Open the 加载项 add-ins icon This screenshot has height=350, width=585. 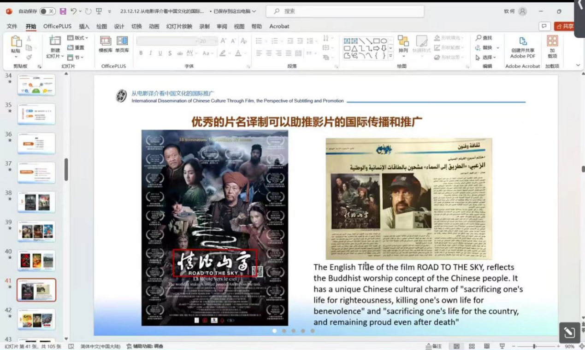pyautogui.click(x=552, y=47)
